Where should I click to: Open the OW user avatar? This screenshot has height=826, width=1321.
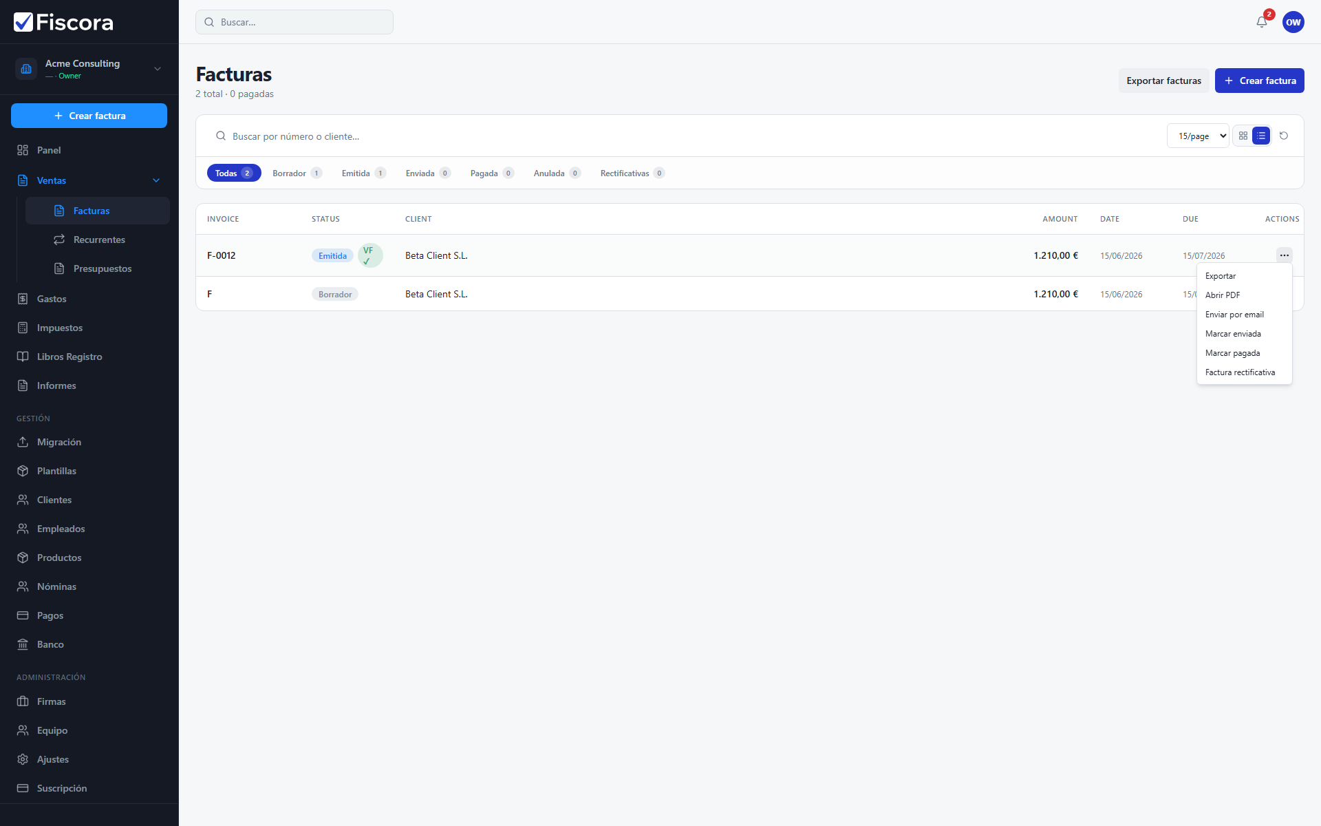click(x=1293, y=22)
